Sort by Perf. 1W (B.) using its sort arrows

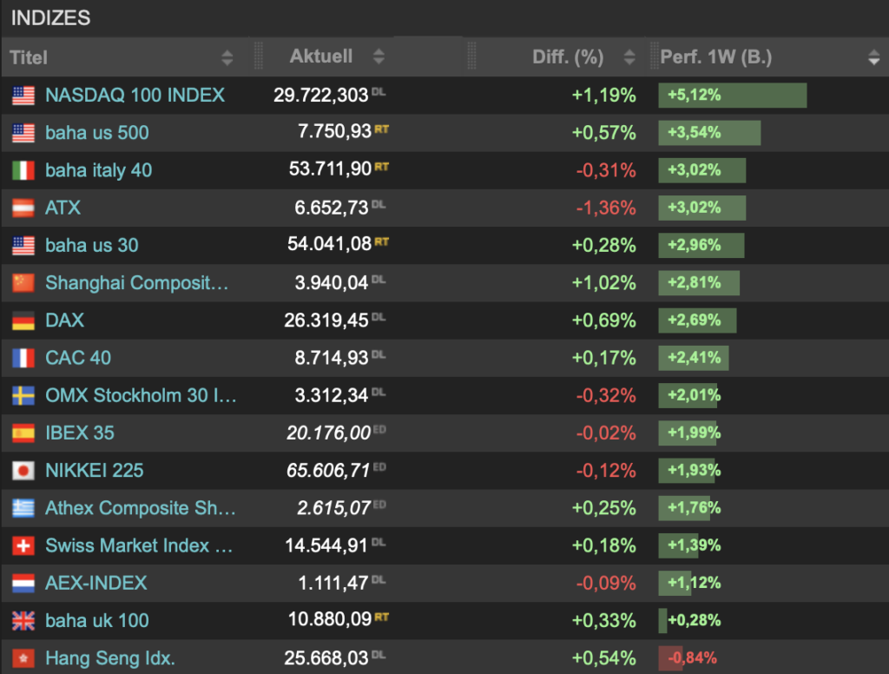click(x=873, y=57)
